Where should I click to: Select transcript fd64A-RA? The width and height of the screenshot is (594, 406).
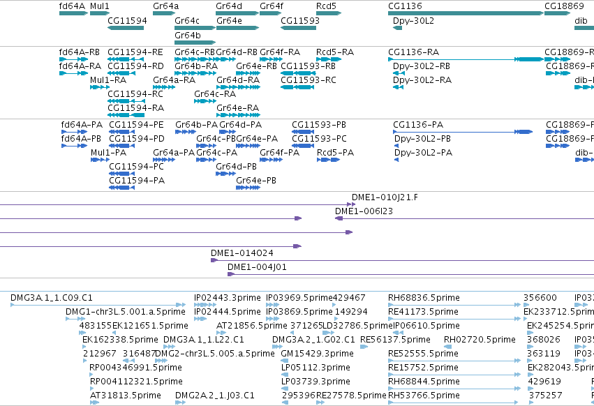tap(74, 73)
